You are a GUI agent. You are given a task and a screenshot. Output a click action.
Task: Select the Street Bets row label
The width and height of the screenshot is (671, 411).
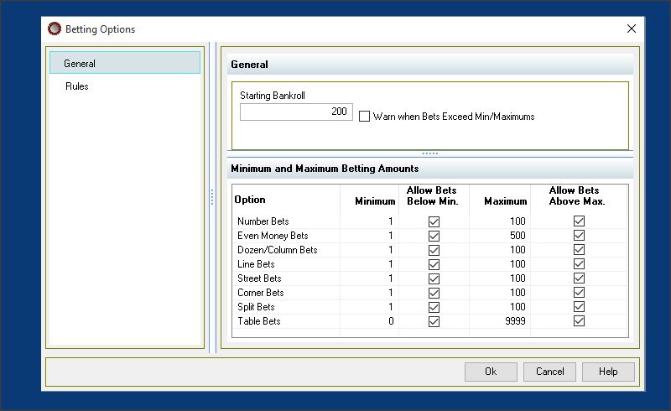coord(259,278)
